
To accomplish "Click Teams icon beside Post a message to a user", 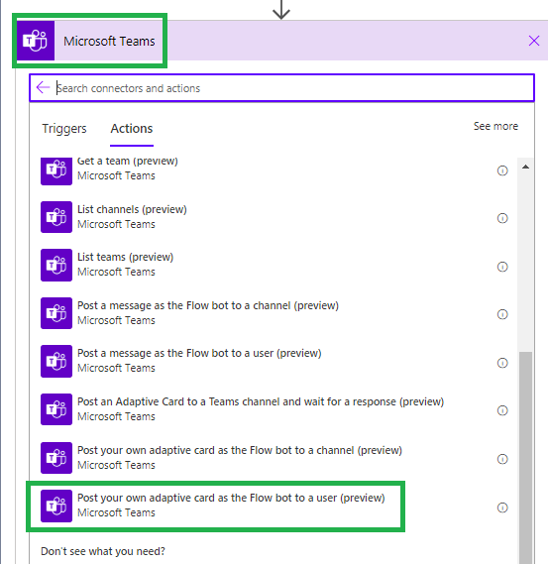I will click(56, 361).
